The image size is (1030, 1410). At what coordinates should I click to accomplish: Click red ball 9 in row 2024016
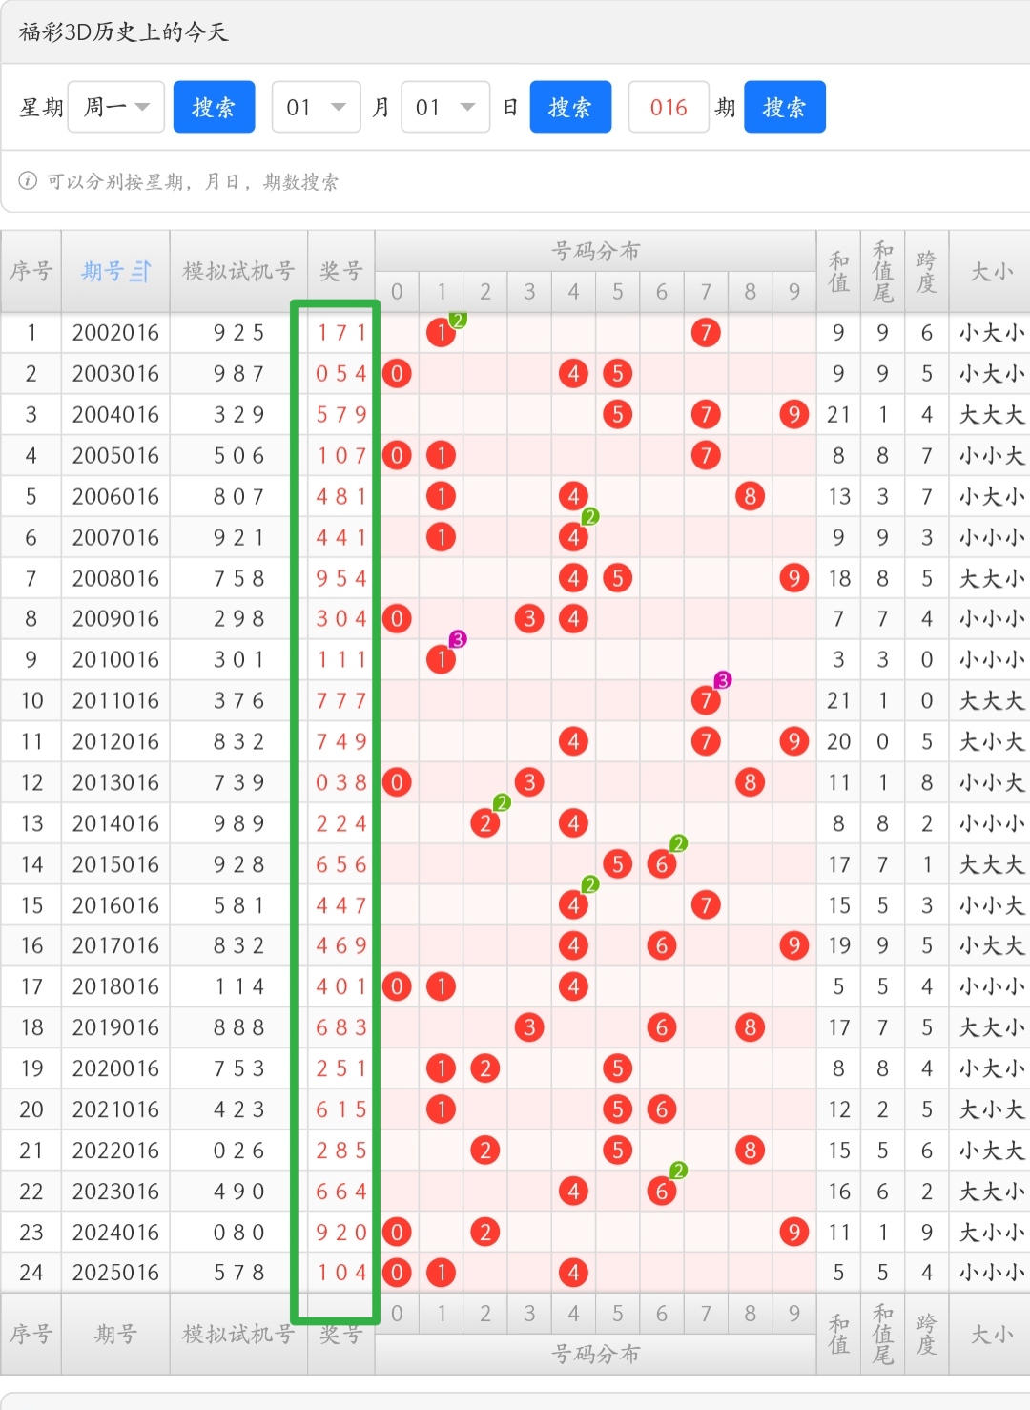(793, 1232)
